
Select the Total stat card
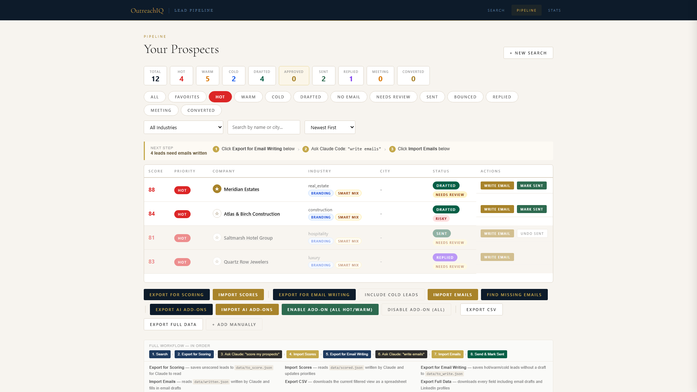(x=155, y=75)
